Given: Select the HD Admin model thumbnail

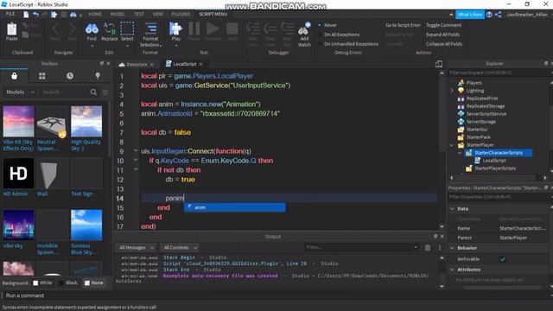Looking at the screenshot, I should [18, 173].
